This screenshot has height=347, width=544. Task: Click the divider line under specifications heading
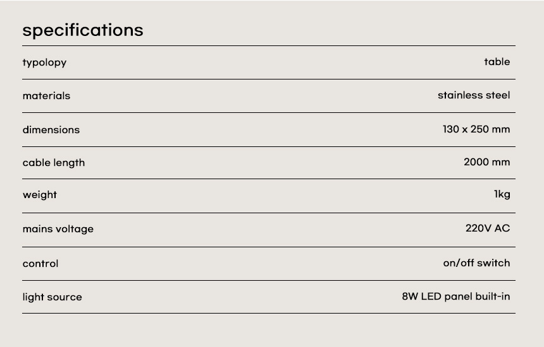click(x=269, y=45)
